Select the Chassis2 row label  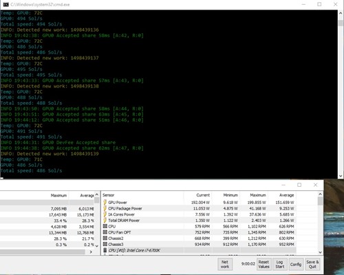click(116, 238)
